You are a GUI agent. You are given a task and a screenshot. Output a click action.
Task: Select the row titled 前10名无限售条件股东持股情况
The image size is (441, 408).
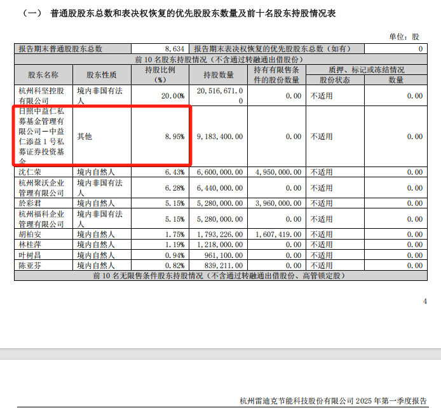click(x=221, y=276)
